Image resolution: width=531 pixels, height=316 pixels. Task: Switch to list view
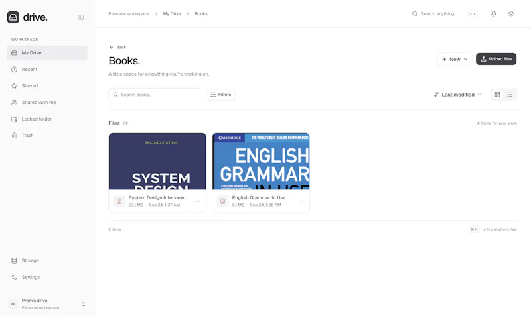point(510,95)
